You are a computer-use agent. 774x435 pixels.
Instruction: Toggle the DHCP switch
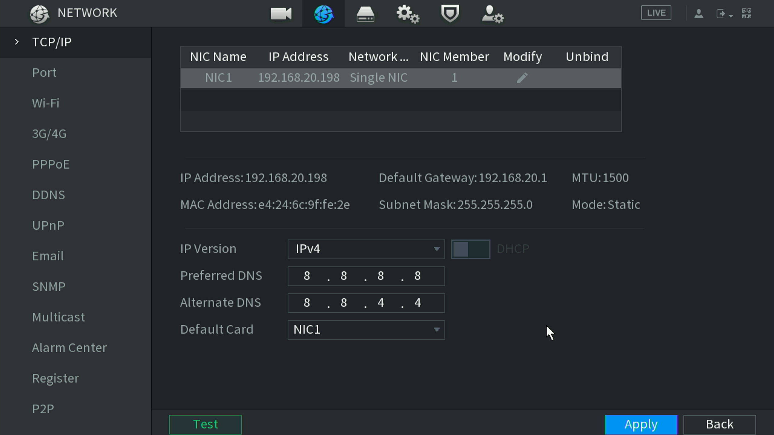[x=470, y=249]
